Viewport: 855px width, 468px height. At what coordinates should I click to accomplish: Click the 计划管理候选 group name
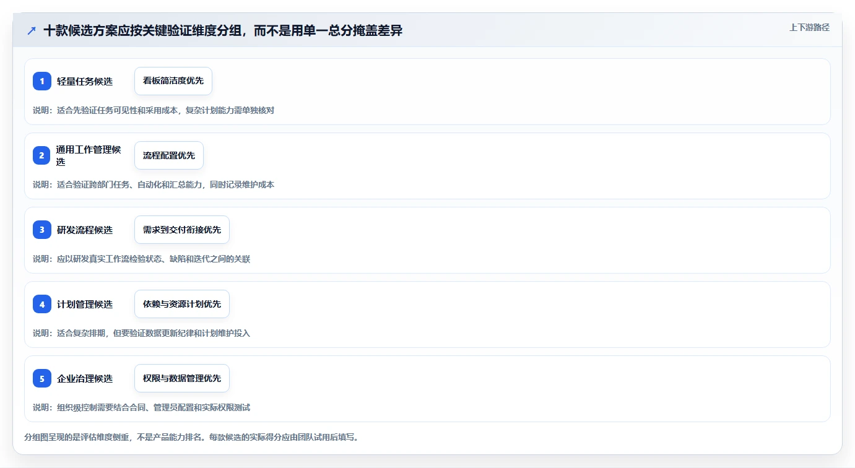click(85, 304)
